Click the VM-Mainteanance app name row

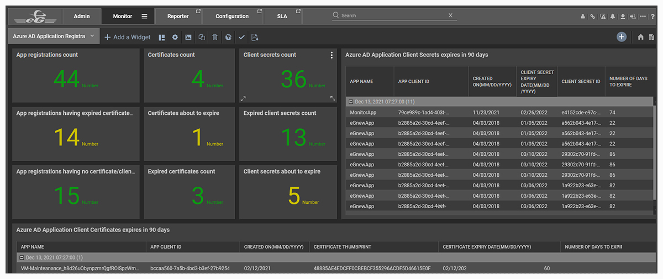[x=80, y=269]
